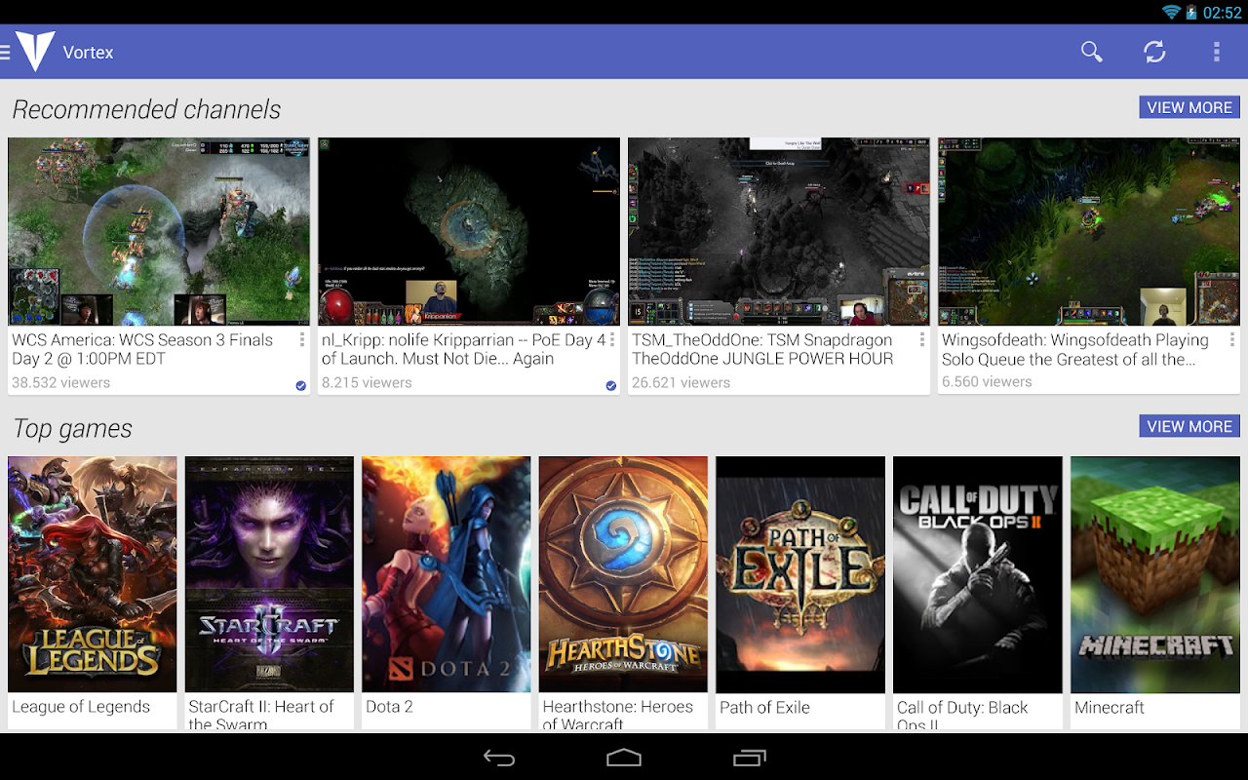
Task: Select the Minecraft game cover
Action: pos(1155,574)
